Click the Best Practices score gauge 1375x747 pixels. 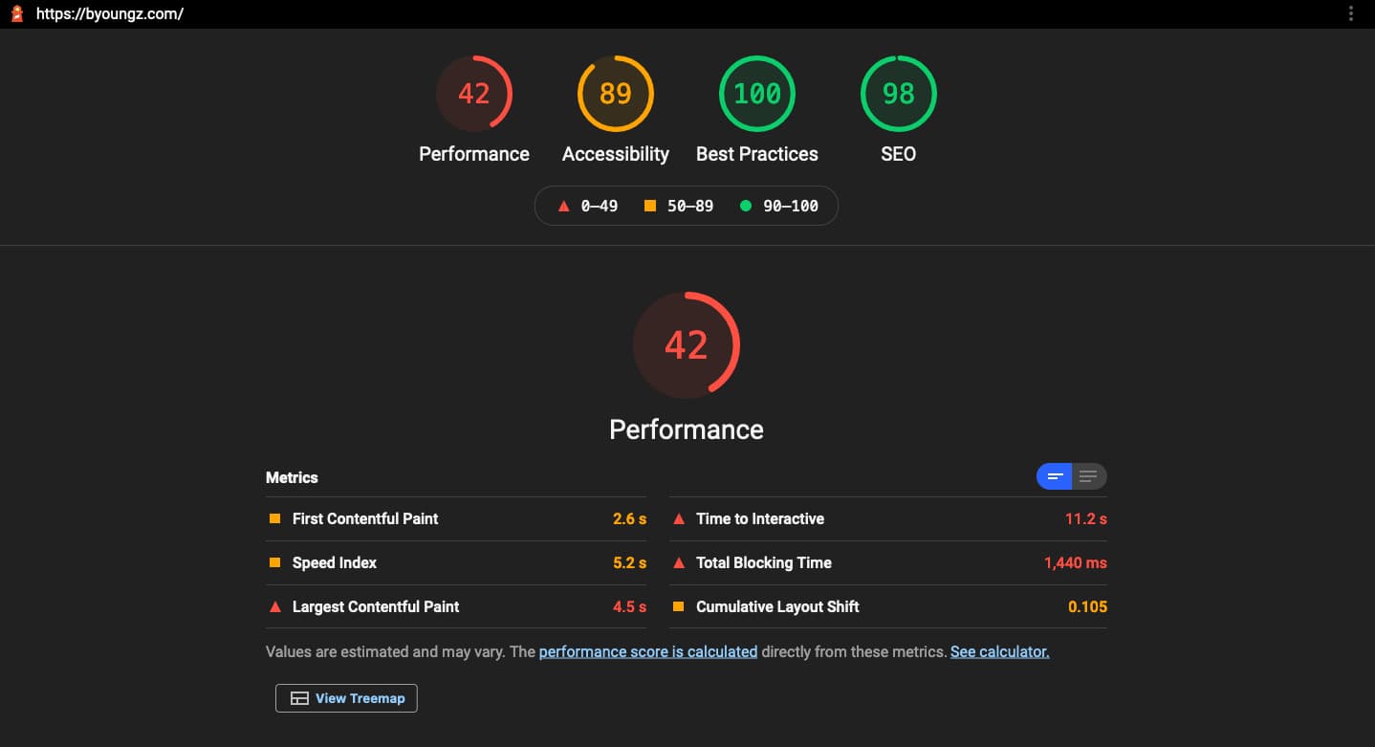756,94
